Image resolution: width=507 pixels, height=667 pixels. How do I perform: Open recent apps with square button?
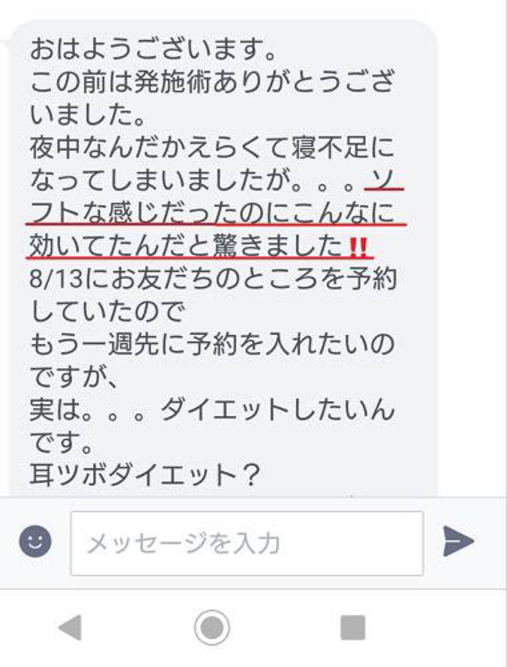click(x=353, y=627)
